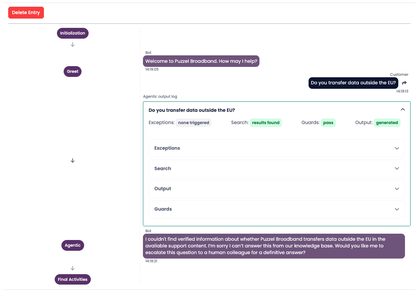Select the Agentic flow step
The height and width of the screenshot is (292, 418).
(x=73, y=245)
